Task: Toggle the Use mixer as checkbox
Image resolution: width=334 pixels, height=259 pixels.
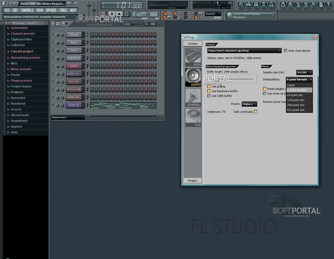Action: 265,93
